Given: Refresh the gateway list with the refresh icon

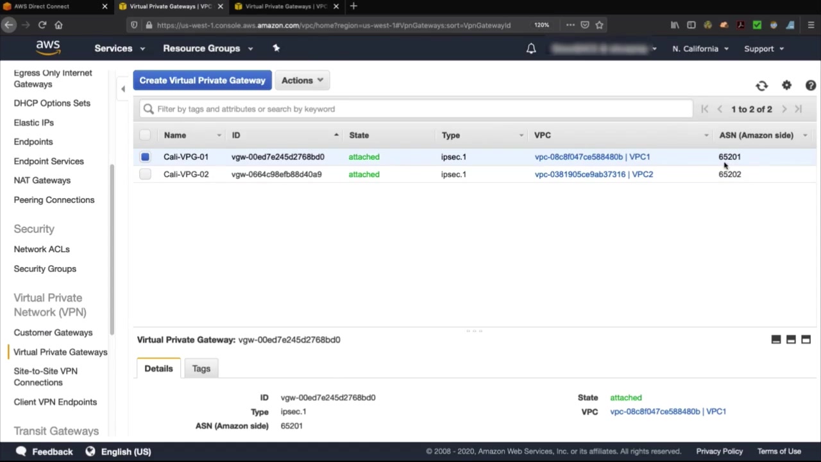Looking at the screenshot, I should (761, 85).
